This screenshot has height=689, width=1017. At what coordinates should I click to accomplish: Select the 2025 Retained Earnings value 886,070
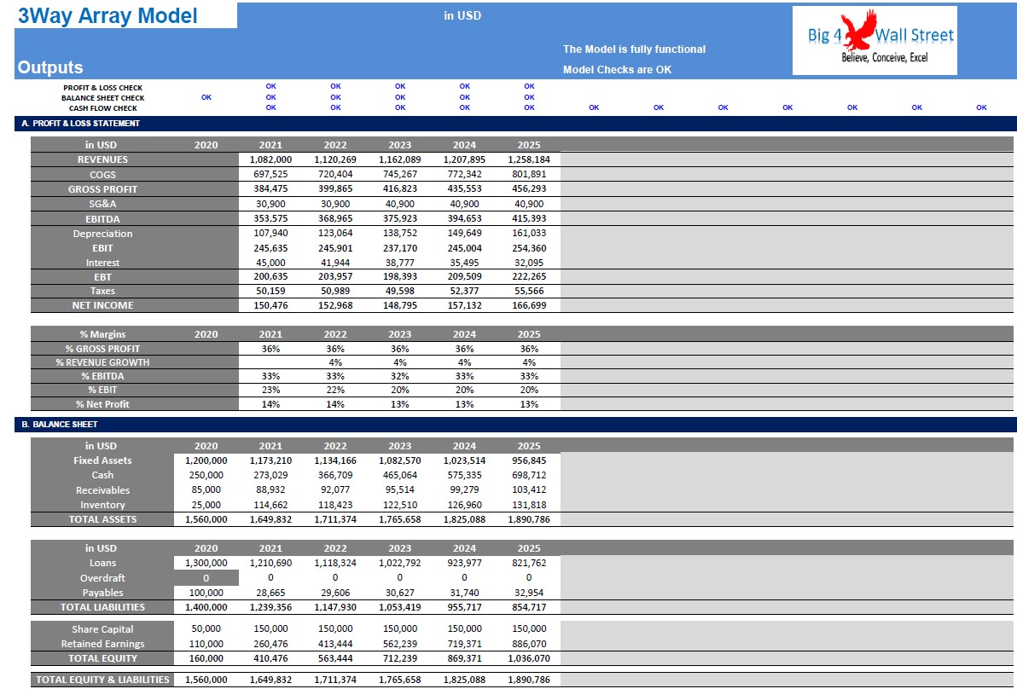529,645
